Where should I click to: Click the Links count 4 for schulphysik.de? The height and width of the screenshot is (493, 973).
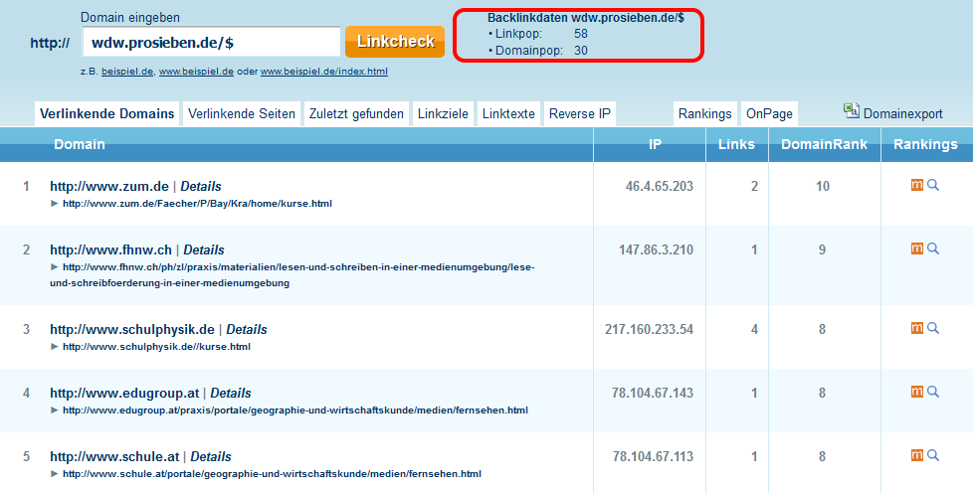pos(754,329)
